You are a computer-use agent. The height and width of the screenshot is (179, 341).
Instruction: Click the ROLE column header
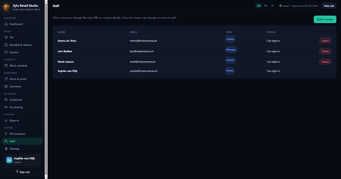[x=229, y=32]
